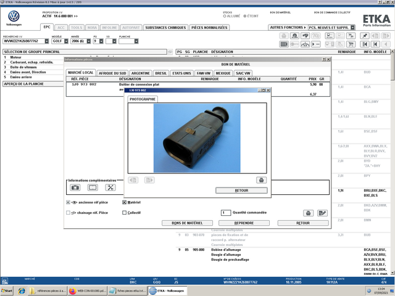Print the photograph using the printer icon

[x=261, y=180]
